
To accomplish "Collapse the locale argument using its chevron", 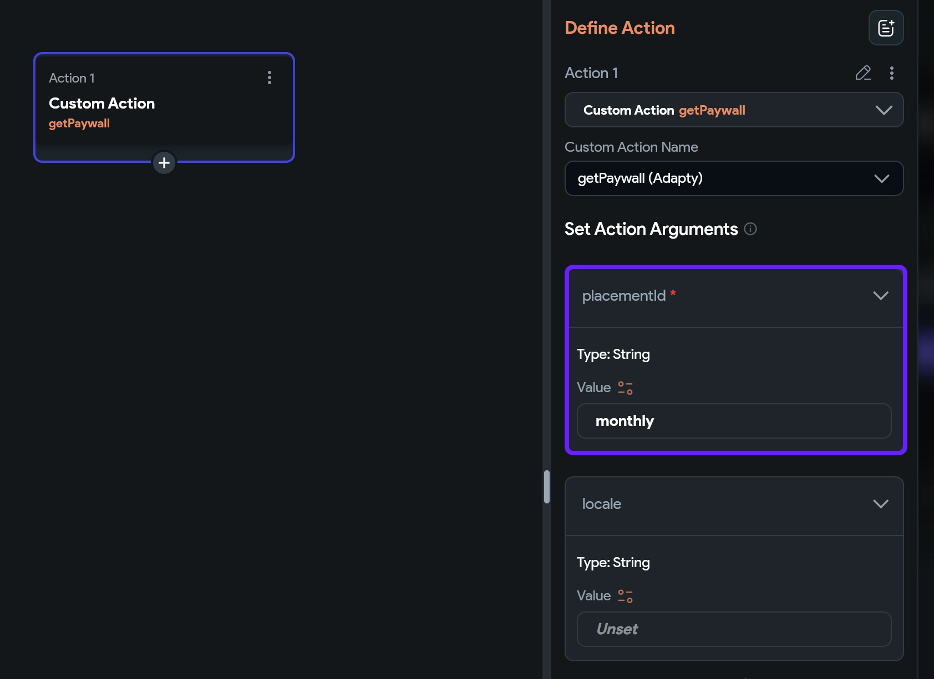I will click(x=881, y=504).
